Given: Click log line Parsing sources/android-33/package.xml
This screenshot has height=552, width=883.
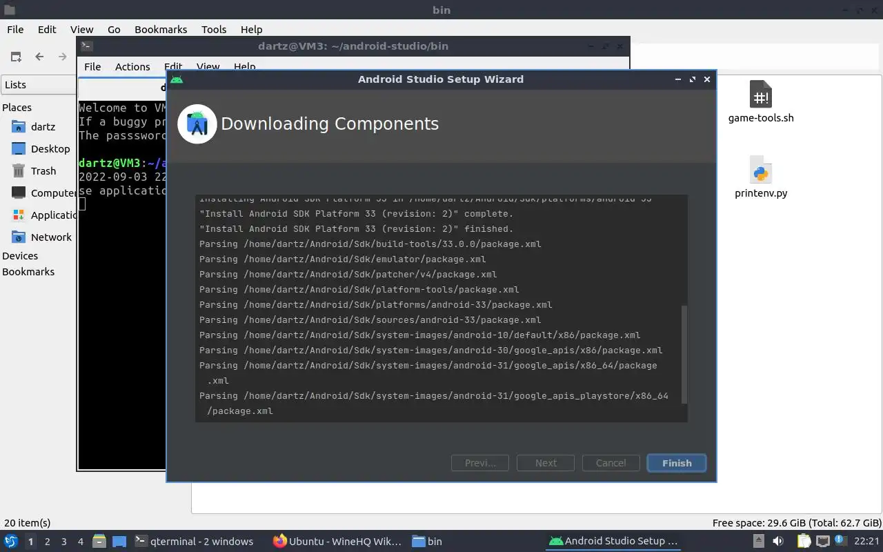Looking at the screenshot, I should (370, 319).
